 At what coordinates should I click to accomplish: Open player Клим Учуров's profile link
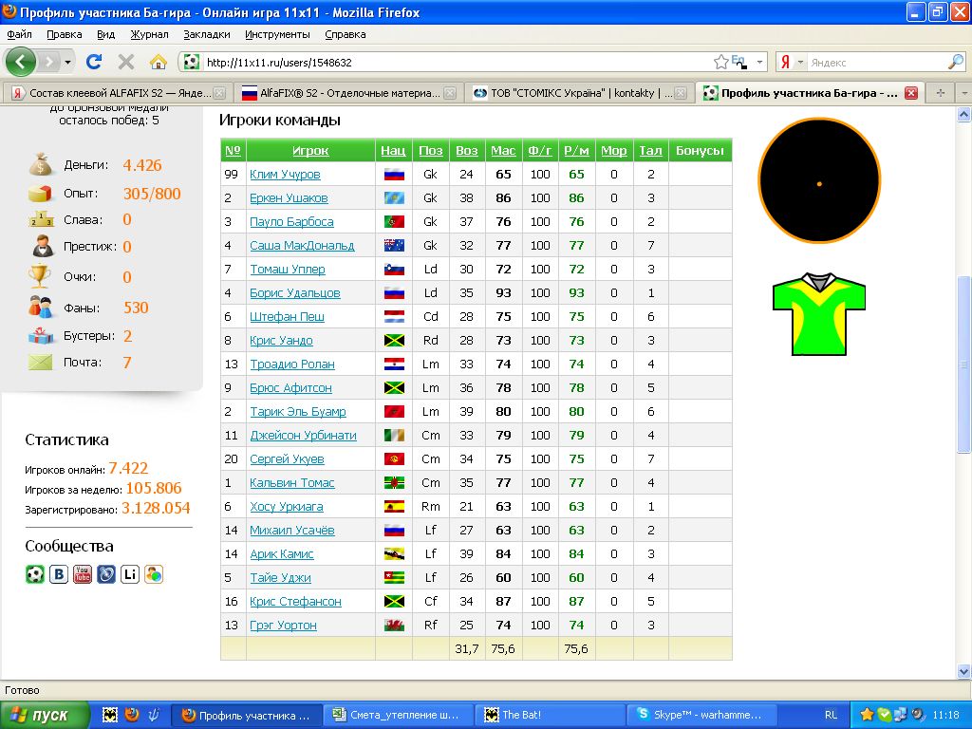click(x=285, y=175)
